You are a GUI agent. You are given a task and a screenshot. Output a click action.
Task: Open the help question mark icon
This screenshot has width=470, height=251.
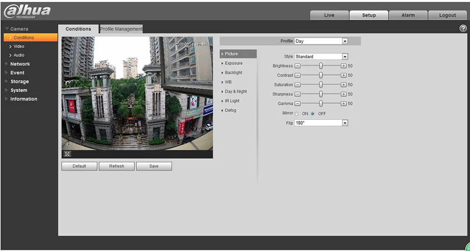tap(463, 29)
